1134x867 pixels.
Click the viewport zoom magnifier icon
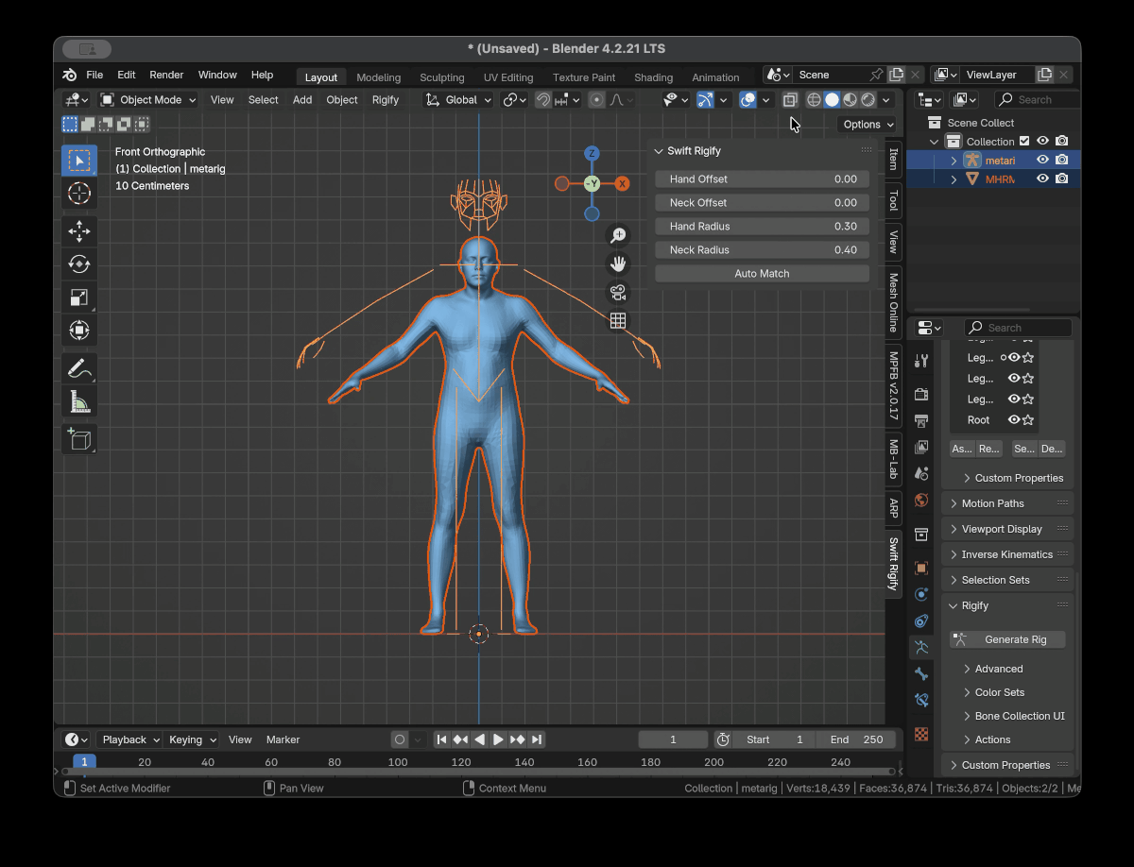(x=618, y=236)
